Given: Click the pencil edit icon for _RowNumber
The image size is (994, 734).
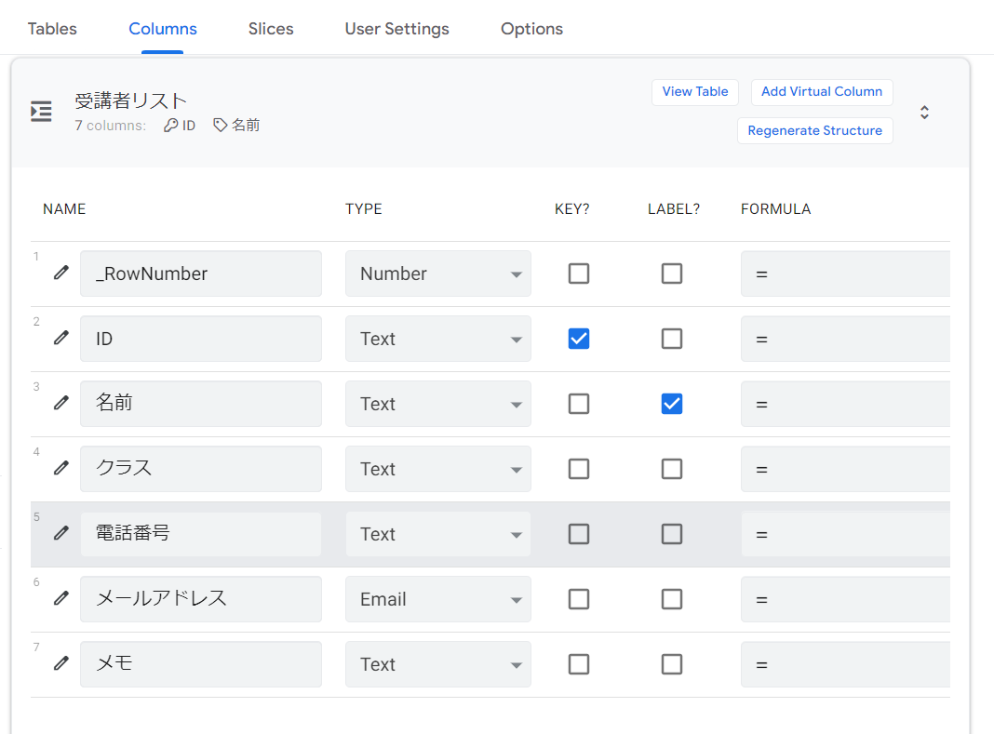Looking at the screenshot, I should point(61,273).
